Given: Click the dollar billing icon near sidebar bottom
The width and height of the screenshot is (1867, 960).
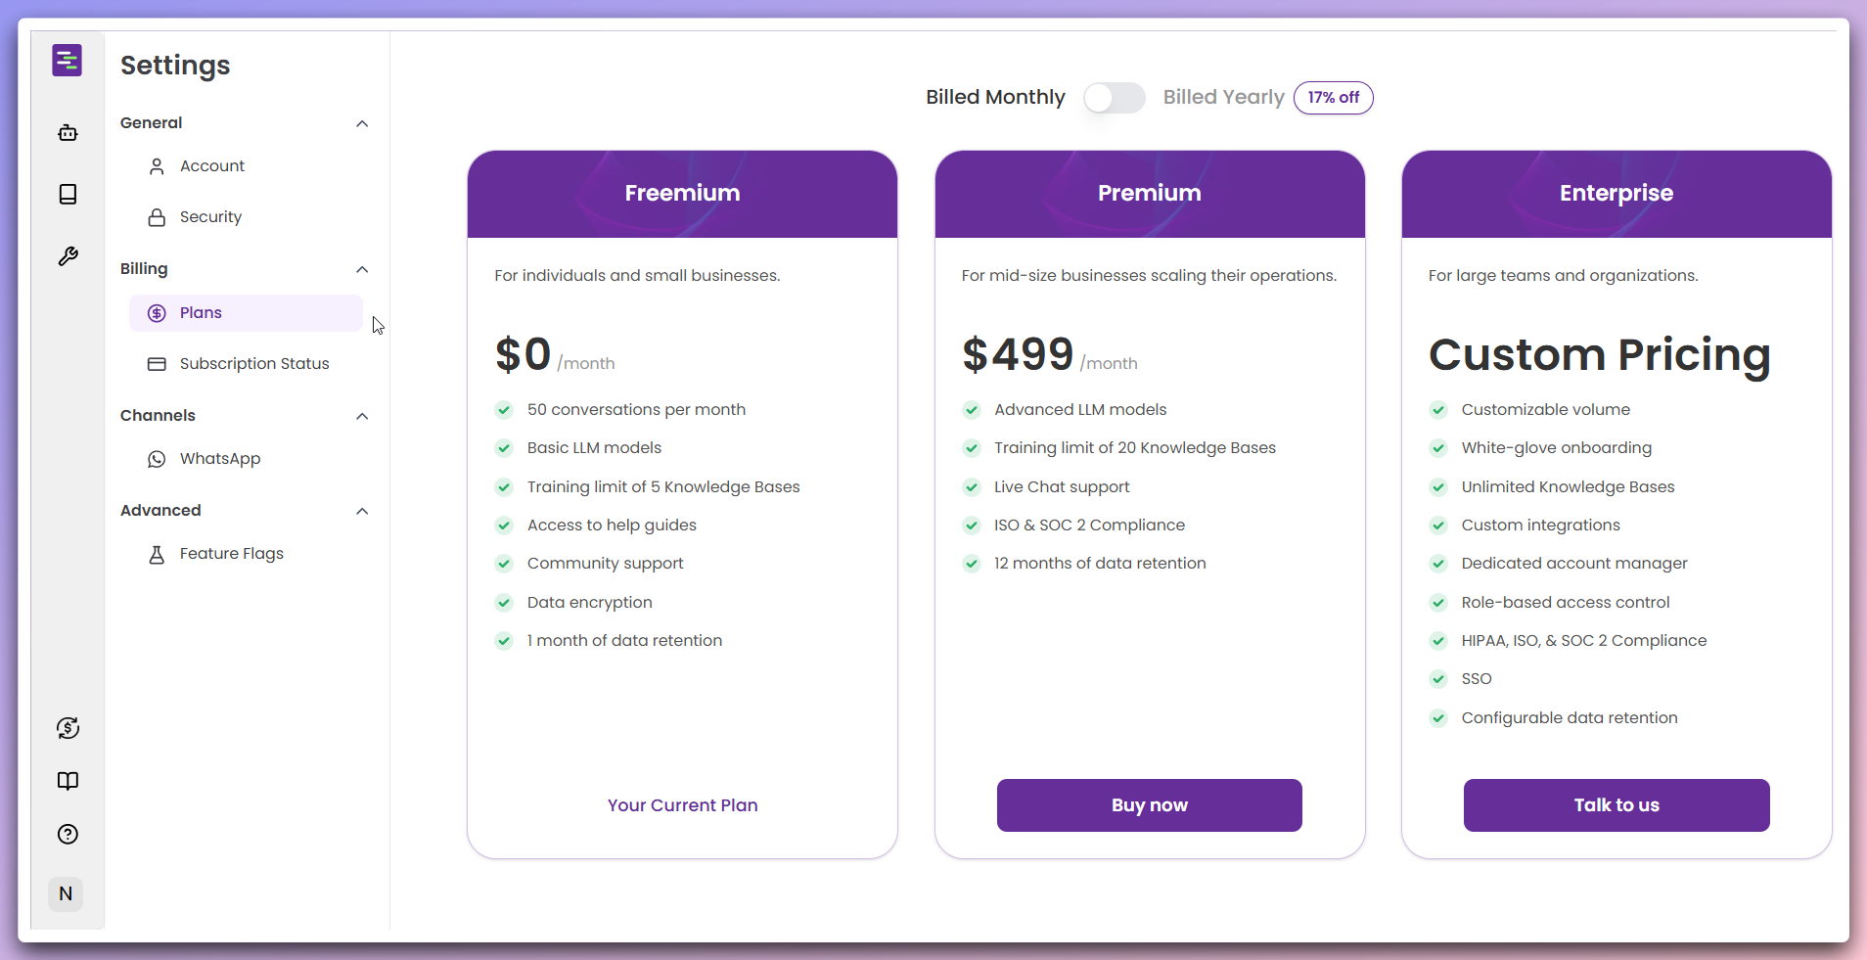Looking at the screenshot, I should [x=68, y=728].
